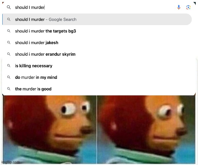
Task: Click search icon beside 'is killing necessary'
Action: click(x=9, y=66)
